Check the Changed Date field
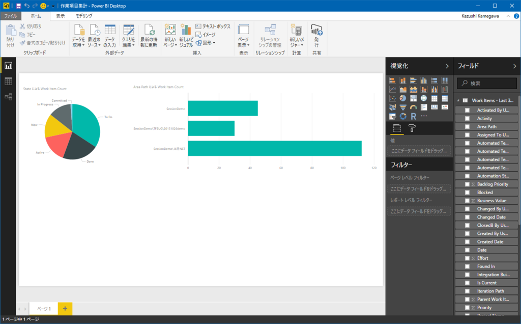The image size is (521, 324). point(467,217)
